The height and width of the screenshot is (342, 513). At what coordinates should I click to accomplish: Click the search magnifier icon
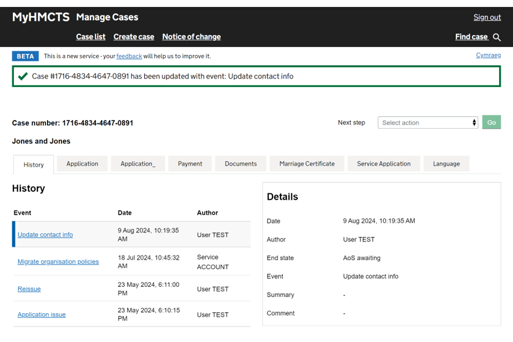click(x=496, y=37)
